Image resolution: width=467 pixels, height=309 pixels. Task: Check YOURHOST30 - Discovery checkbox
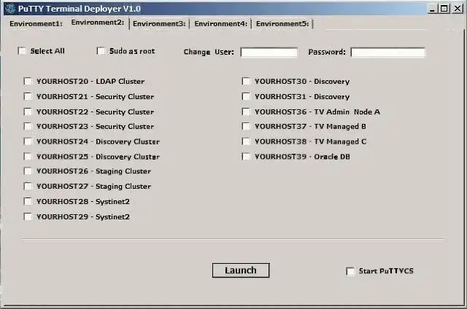pos(247,81)
